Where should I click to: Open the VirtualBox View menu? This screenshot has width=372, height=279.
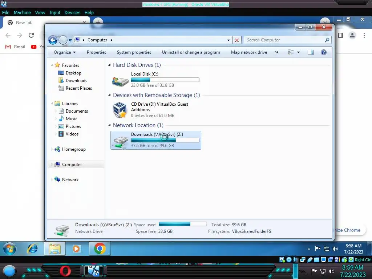point(40,13)
